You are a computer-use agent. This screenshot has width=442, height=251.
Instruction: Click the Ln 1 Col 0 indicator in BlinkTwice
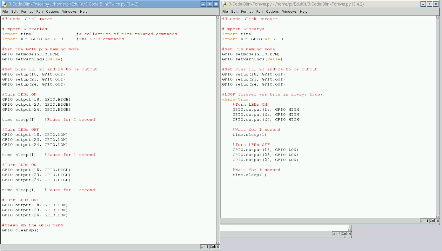pyautogui.click(x=209, y=247)
